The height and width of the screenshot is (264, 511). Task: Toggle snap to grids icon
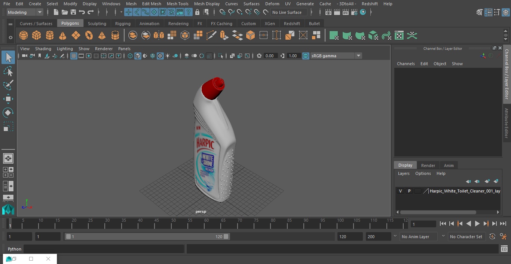pos(223,12)
